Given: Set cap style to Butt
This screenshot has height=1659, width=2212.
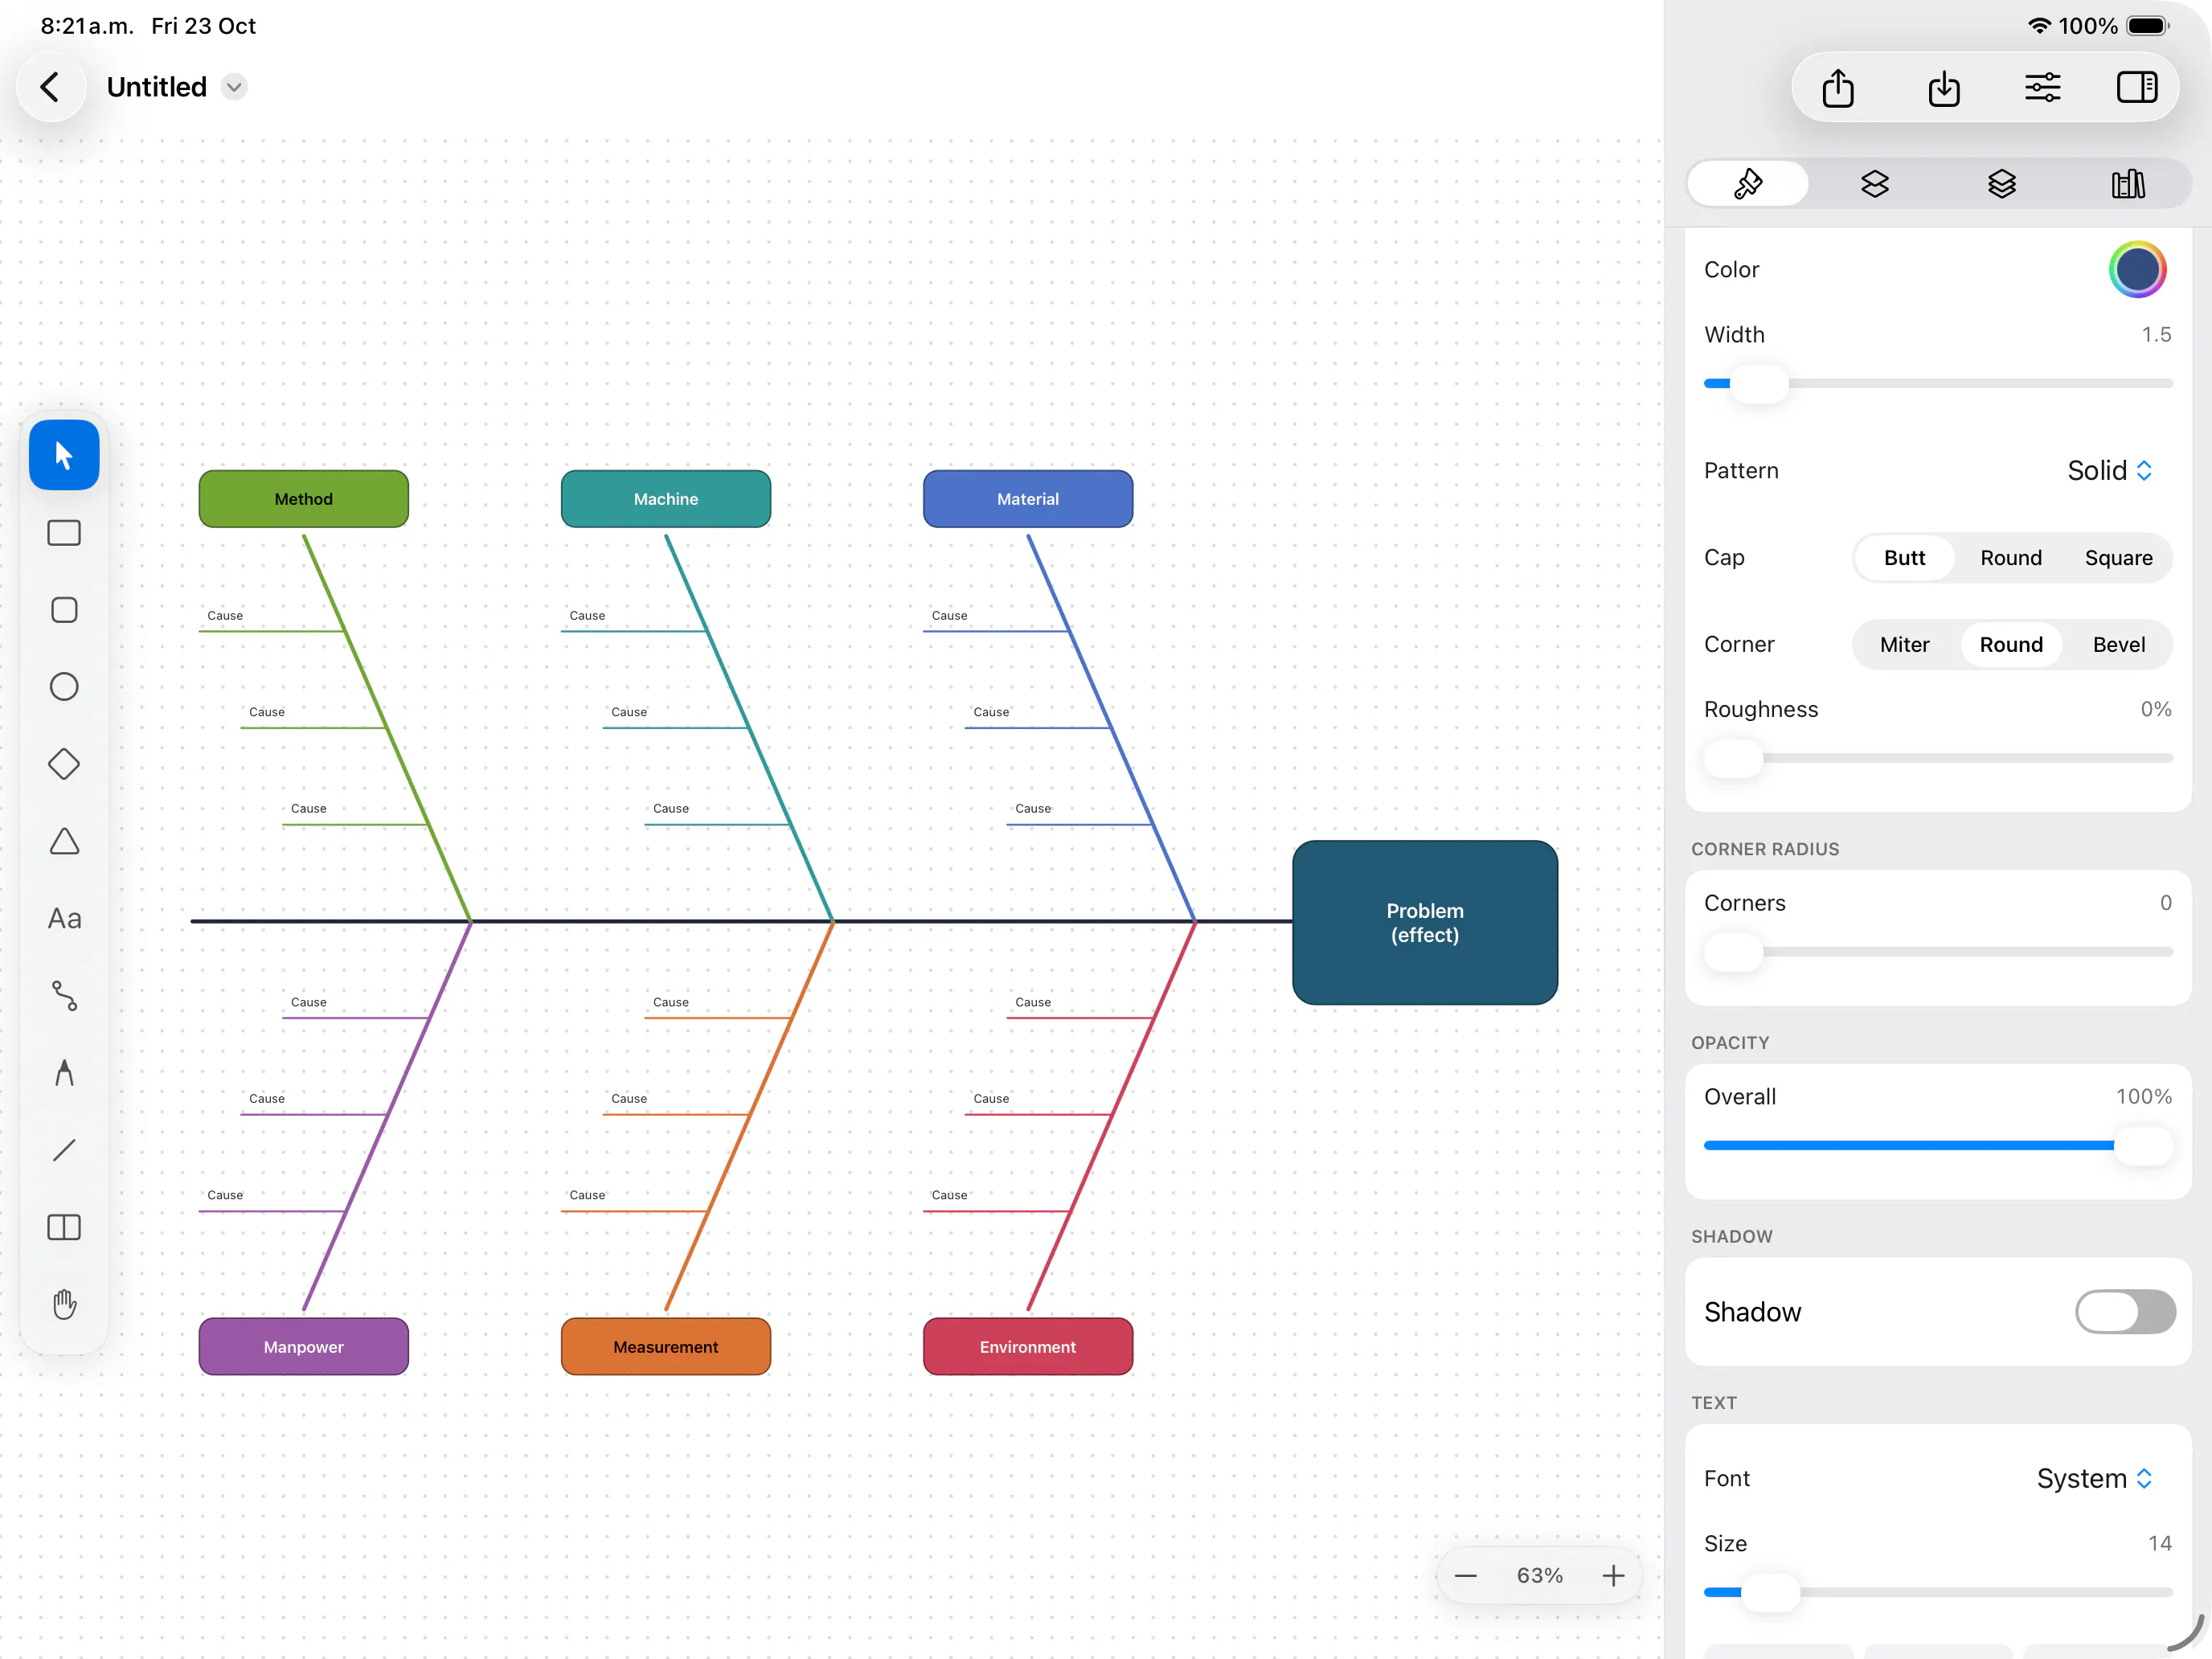Looking at the screenshot, I should coord(1904,558).
